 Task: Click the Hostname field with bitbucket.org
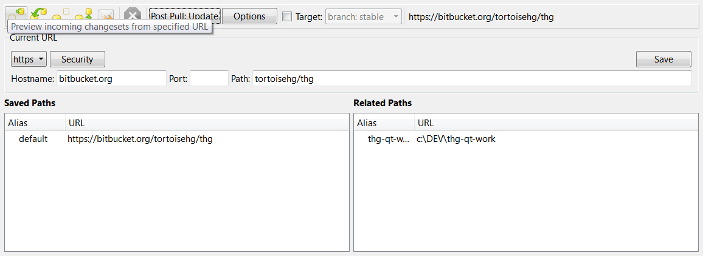tap(111, 79)
